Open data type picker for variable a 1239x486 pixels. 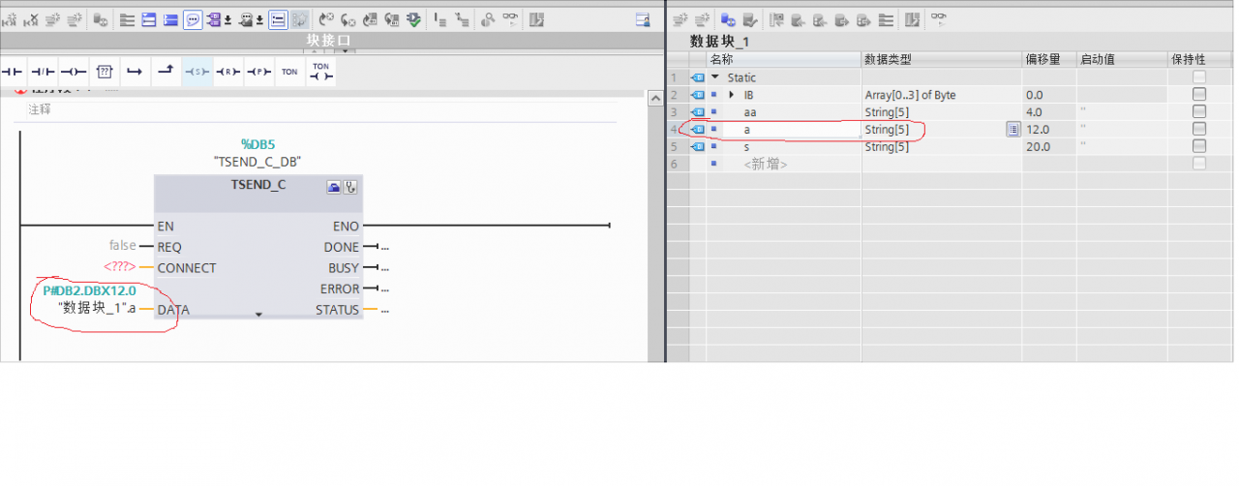(x=1012, y=130)
